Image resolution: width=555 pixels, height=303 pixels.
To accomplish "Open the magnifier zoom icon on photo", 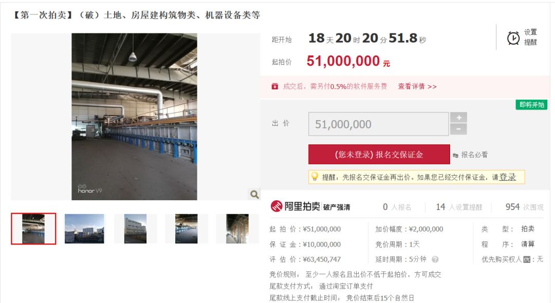I will coord(254,194).
